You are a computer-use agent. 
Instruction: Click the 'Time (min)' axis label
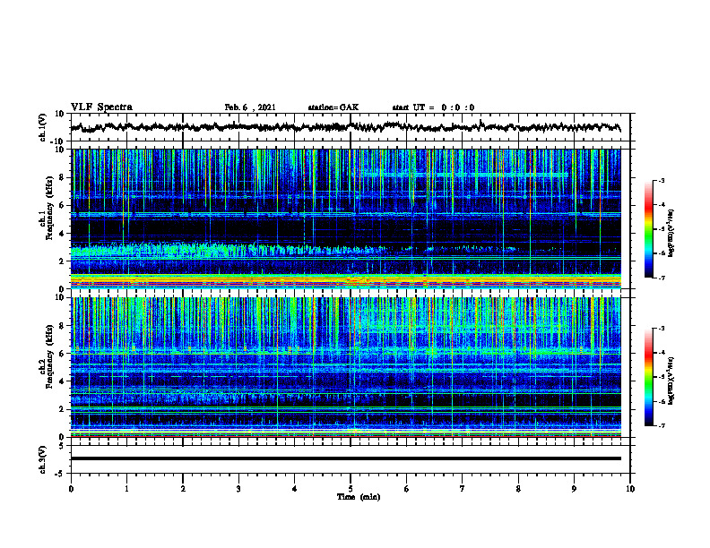tap(359, 497)
